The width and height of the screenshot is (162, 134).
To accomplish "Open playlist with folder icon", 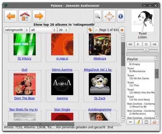I will pyautogui.click(x=154, y=122).
